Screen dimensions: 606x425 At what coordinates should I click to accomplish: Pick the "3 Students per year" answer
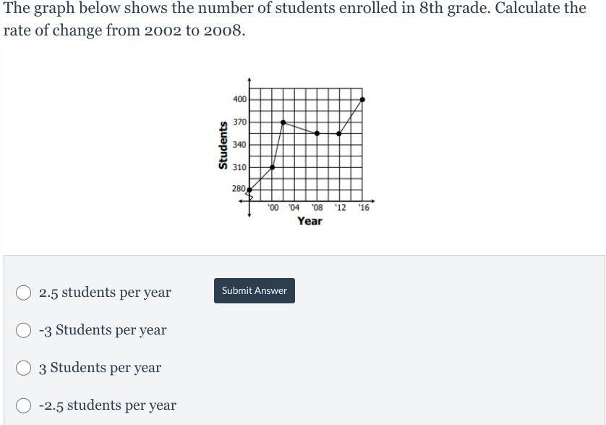point(24,368)
